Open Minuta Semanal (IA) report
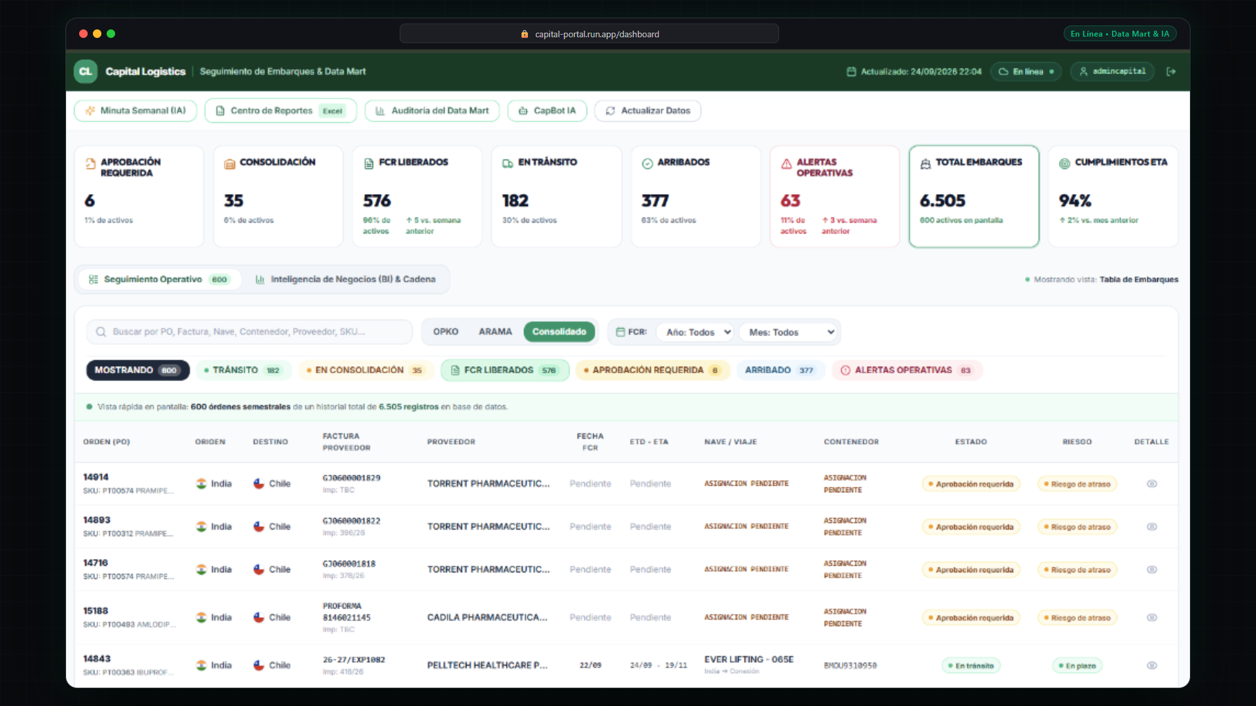The height and width of the screenshot is (706, 1256). click(135, 111)
